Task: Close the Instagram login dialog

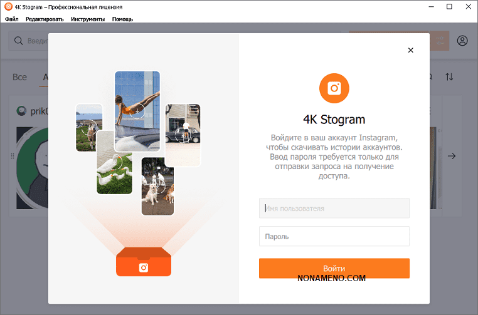Action: point(411,50)
